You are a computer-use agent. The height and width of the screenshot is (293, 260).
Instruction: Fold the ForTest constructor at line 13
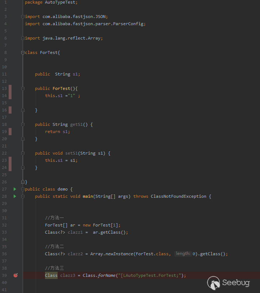23,88
